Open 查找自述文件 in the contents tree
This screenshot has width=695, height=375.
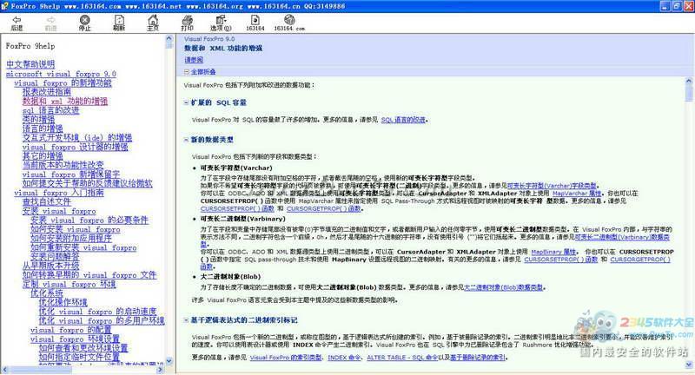click(x=47, y=202)
